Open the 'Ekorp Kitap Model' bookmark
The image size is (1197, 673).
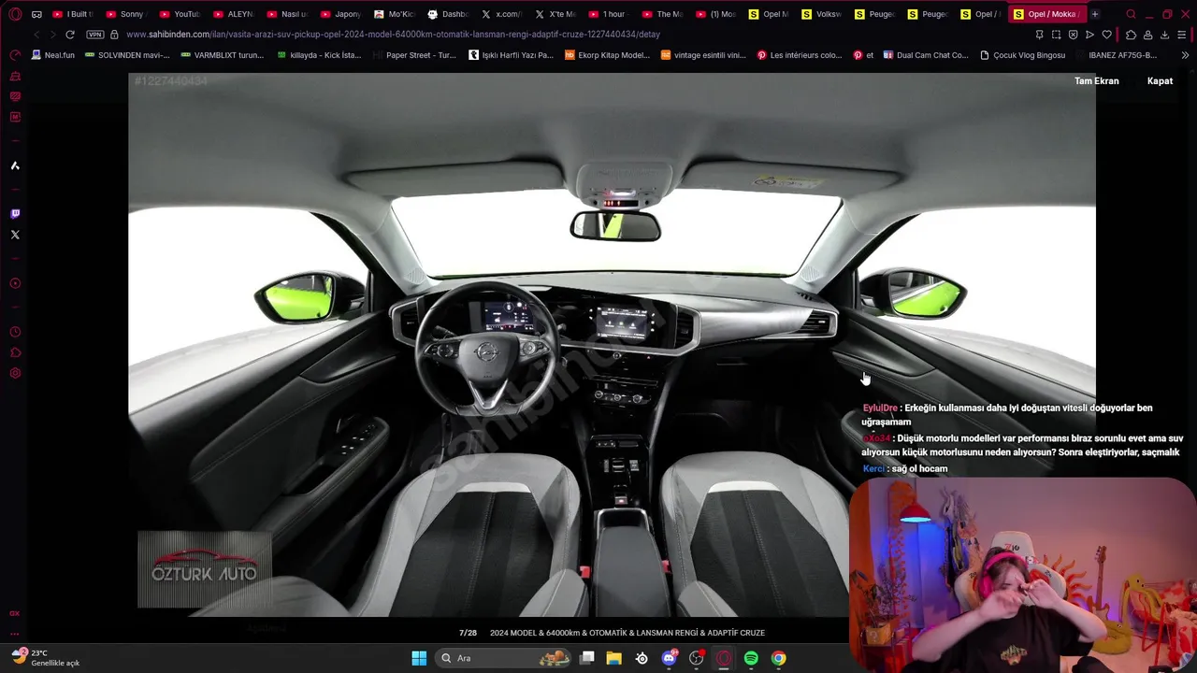click(x=607, y=55)
